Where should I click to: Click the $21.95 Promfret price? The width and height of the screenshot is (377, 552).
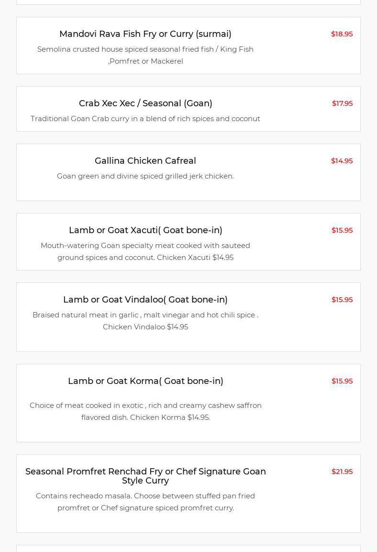(x=342, y=472)
